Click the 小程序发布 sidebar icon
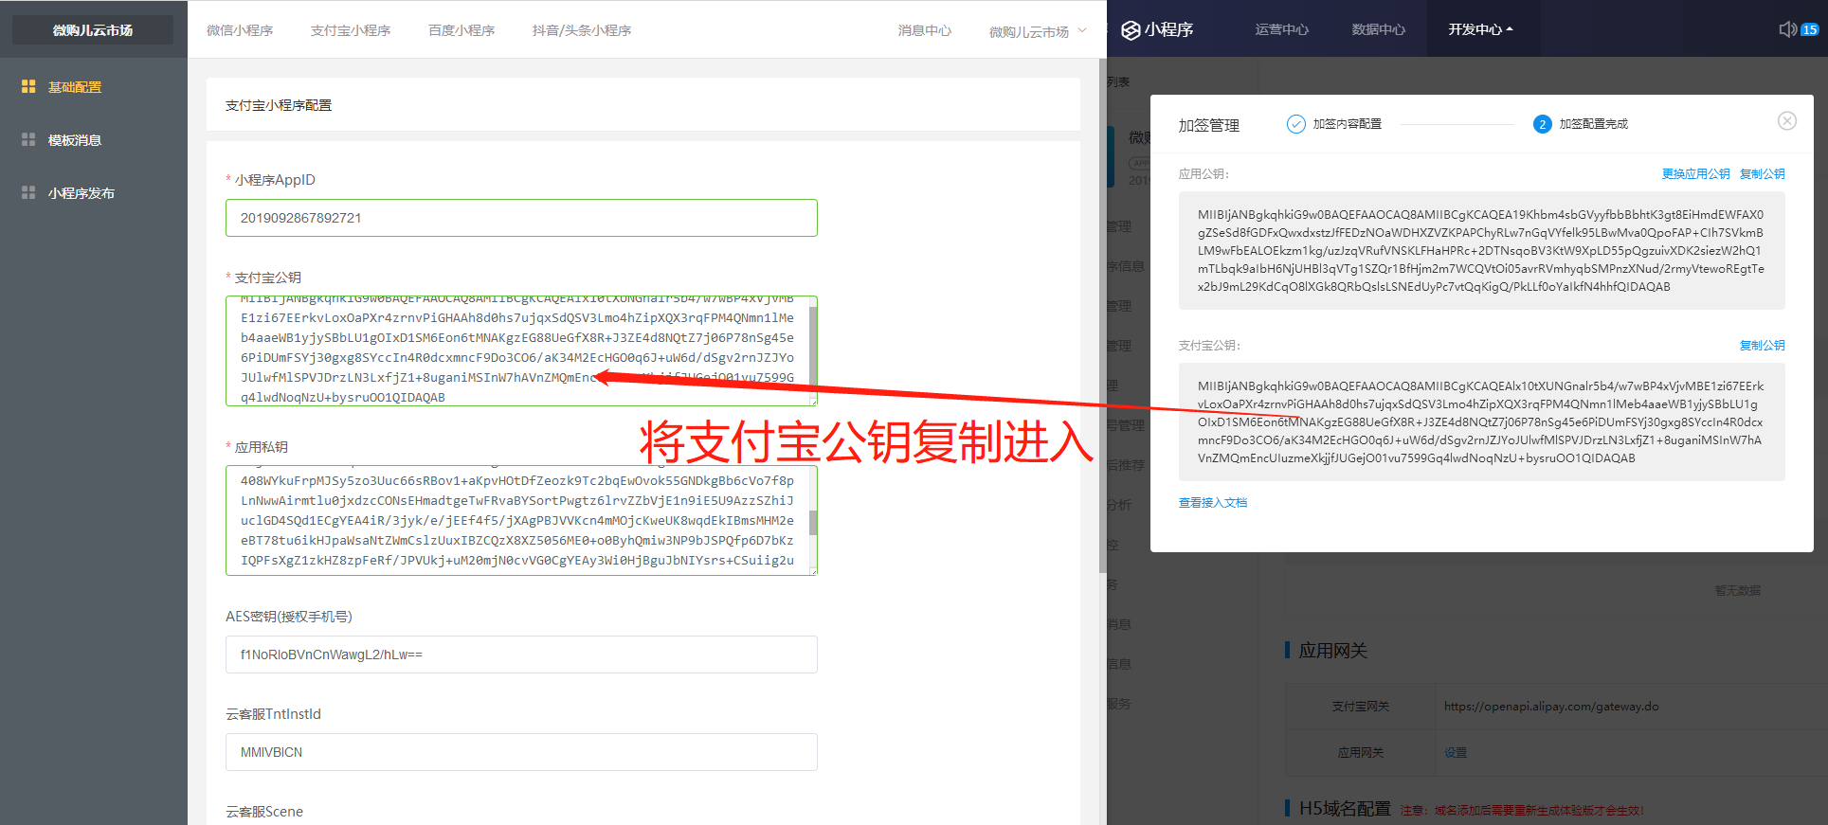This screenshot has width=1828, height=825. pos(28,192)
